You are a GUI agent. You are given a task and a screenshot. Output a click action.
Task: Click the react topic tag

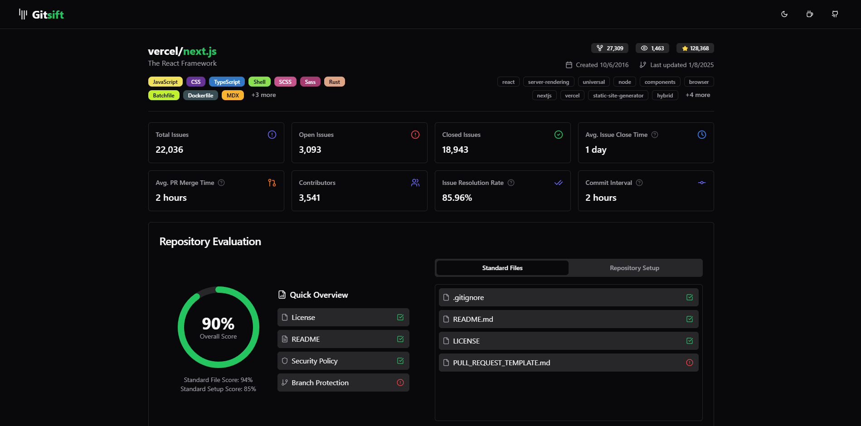click(x=508, y=82)
